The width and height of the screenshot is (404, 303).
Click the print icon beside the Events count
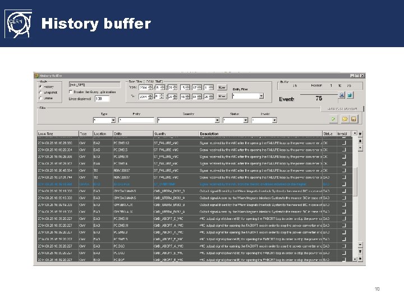tap(342, 95)
